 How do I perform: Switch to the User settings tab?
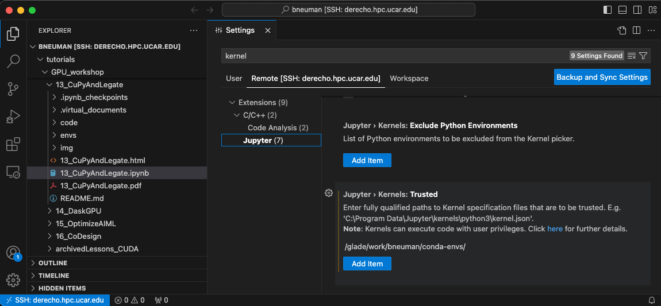234,78
